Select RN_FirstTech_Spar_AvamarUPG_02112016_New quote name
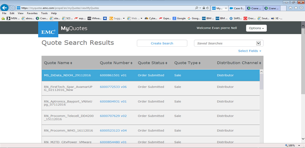This screenshot has width=305, height=148. [68, 88]
